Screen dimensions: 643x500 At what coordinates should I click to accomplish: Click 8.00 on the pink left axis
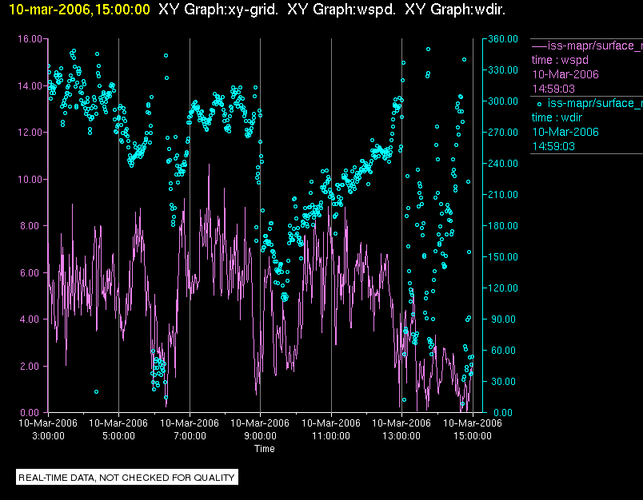[x=32, y=226]
